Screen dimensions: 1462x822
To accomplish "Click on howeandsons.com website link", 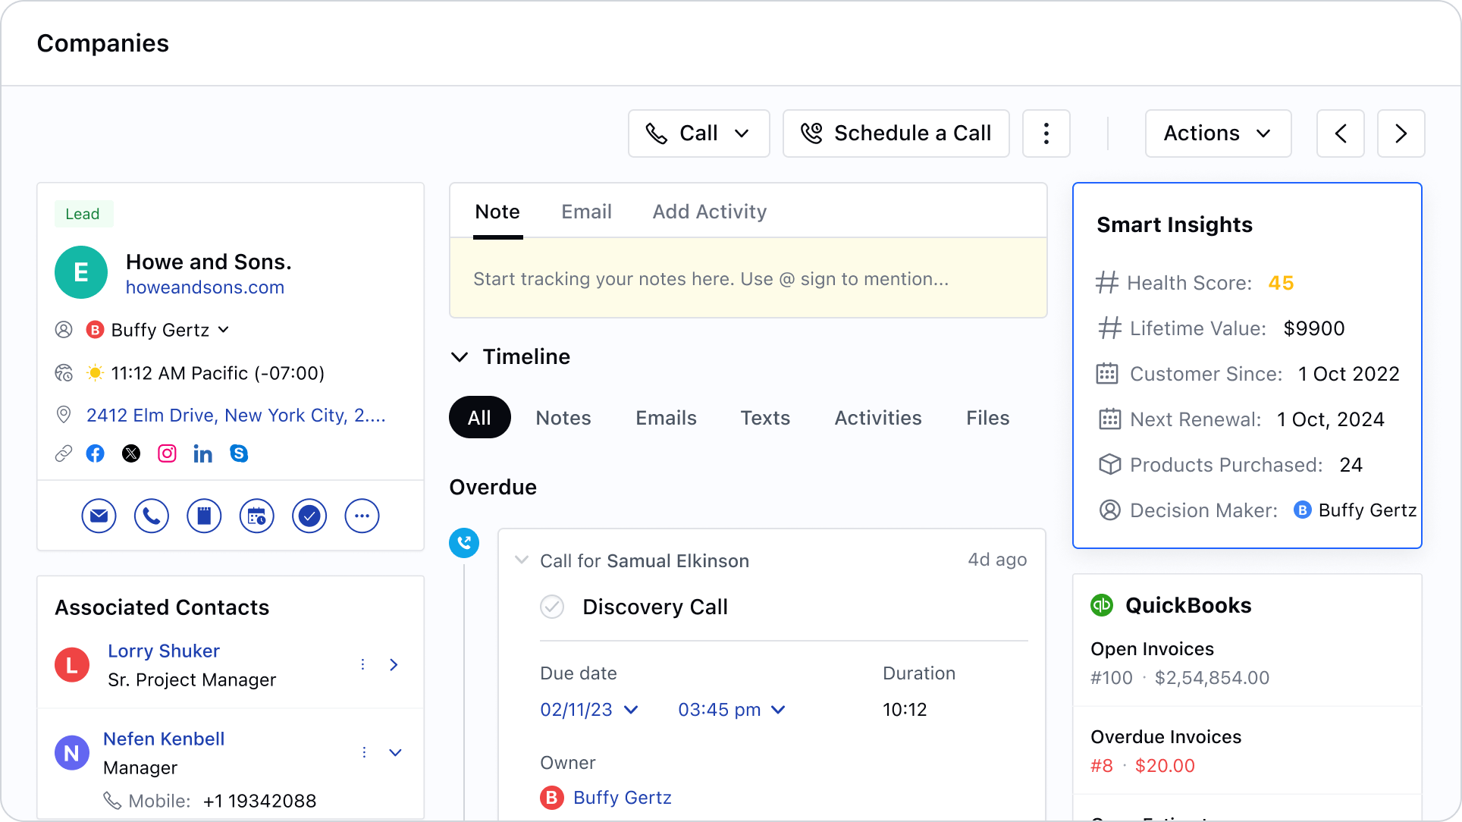I will pos(204,288).
